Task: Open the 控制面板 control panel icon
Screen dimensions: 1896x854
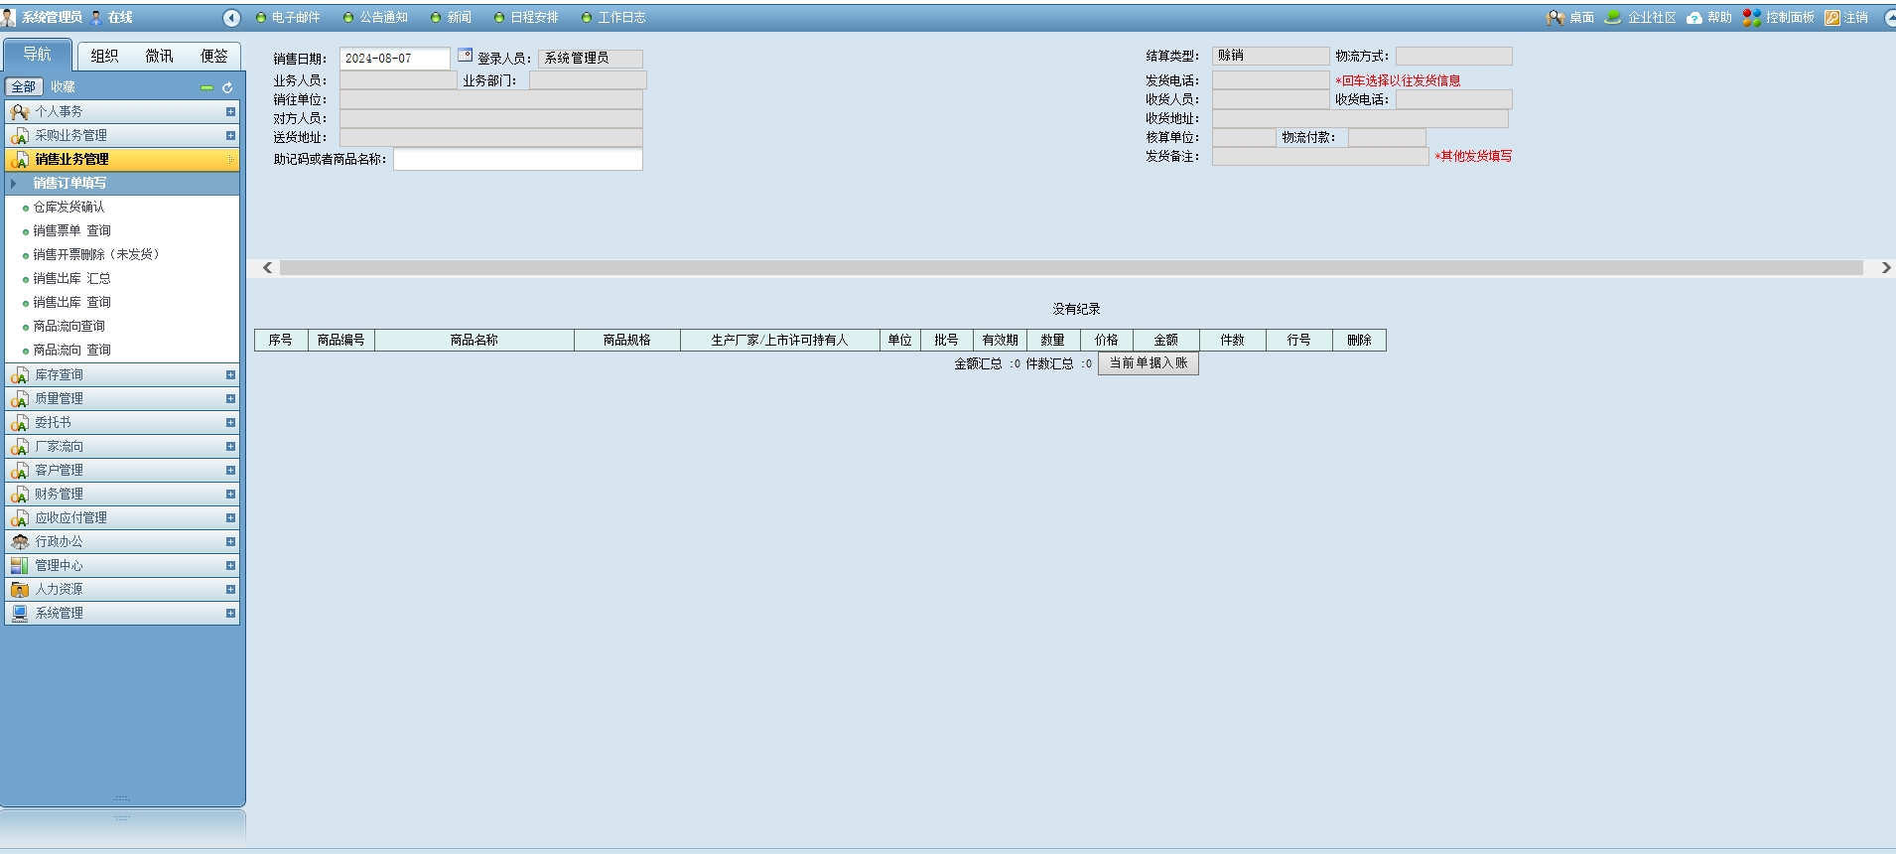Action: pos(1752,18)
